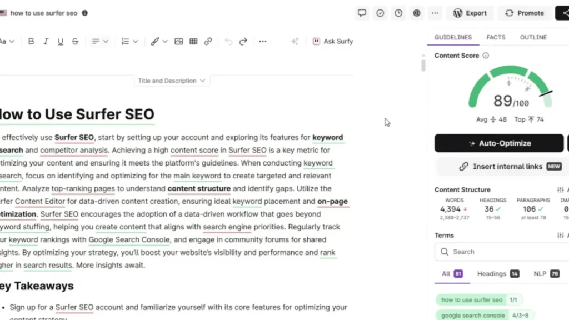Add a hyperlink using the link icon

coord(208,41)
